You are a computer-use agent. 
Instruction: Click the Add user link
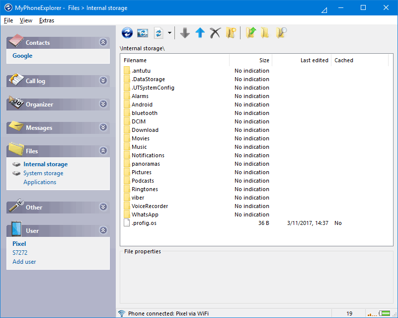[24, 262]
